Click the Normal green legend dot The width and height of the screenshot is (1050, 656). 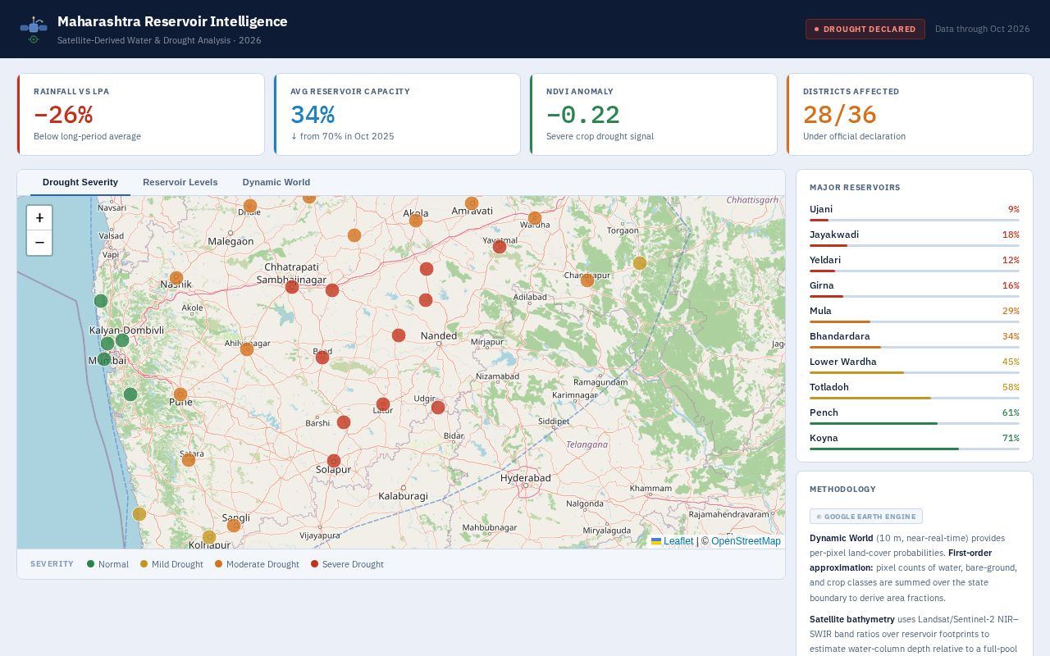point(91,564)
